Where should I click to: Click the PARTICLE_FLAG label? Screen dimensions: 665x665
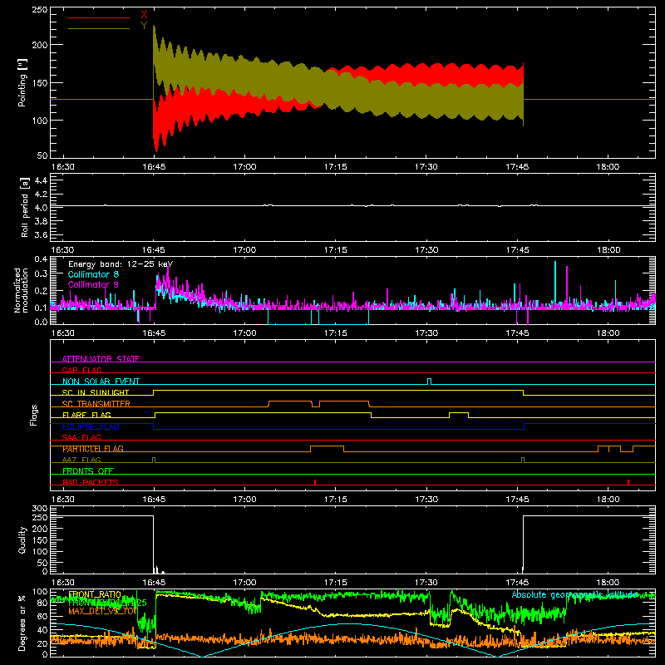(x=93, y=449)
